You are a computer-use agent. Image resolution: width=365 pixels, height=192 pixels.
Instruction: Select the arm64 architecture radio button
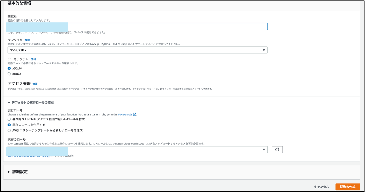pos(9,74)
